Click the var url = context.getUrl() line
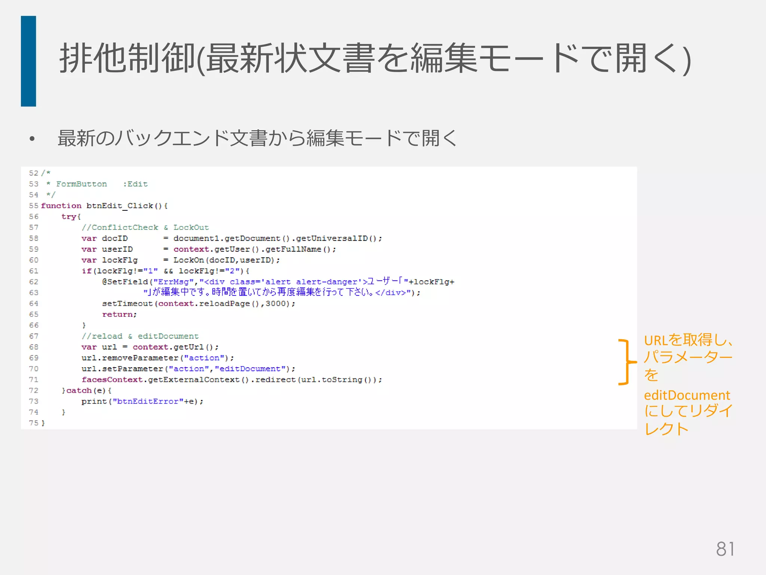Screen dimensions: 766x575 [x=150, y=347]
